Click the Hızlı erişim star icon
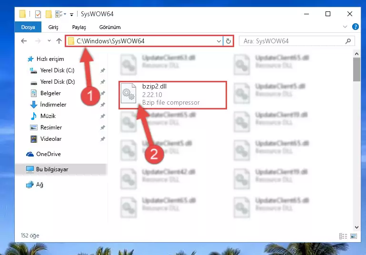This screenshot has height=255, width=366. pos(30,59)
